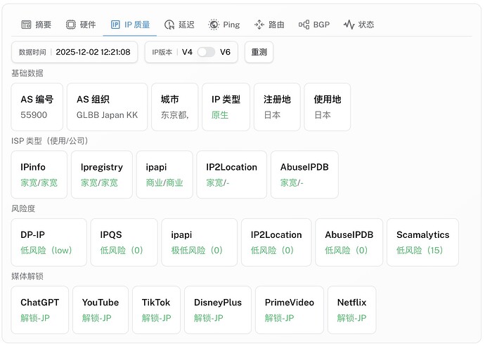The height and width of the screenshot is (346, 485).
Task: Click the data time 2025-12-02 12:21:08
Action: (93, 52)
